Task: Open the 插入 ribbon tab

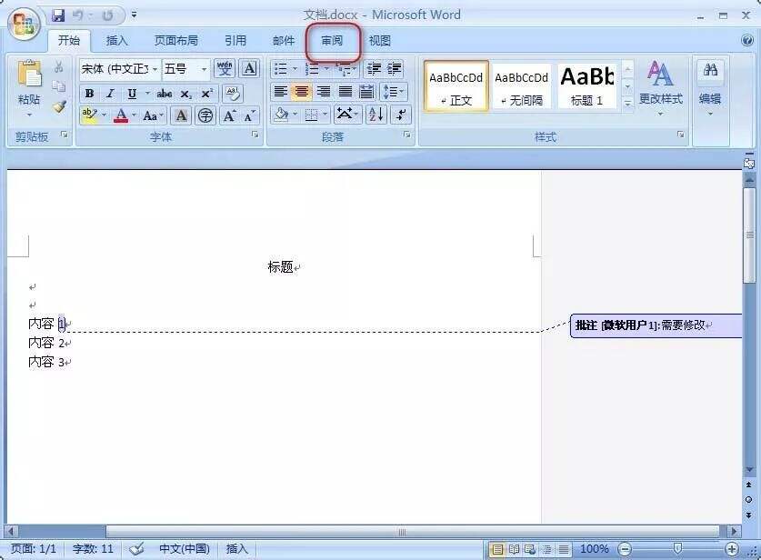Action: (118, 40)
